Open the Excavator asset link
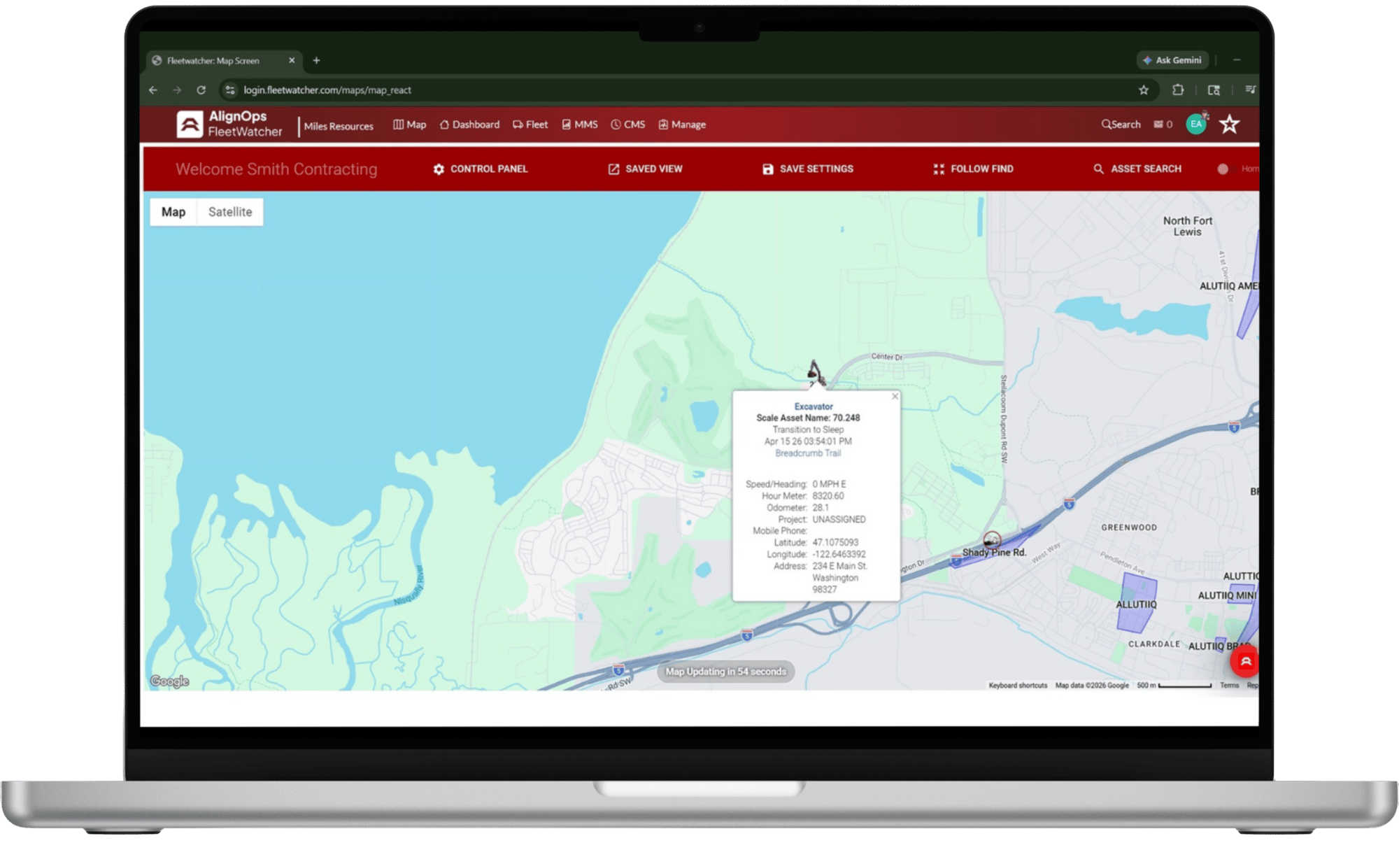Viewport: 1399px width, 843px height. point(814,406)
